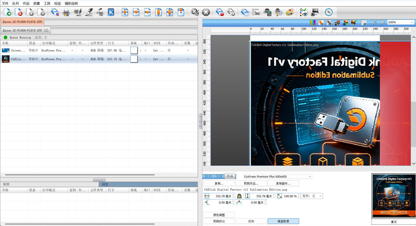Open the 旋转 rotation dropdown
The image size is (416, 226).
312,196
